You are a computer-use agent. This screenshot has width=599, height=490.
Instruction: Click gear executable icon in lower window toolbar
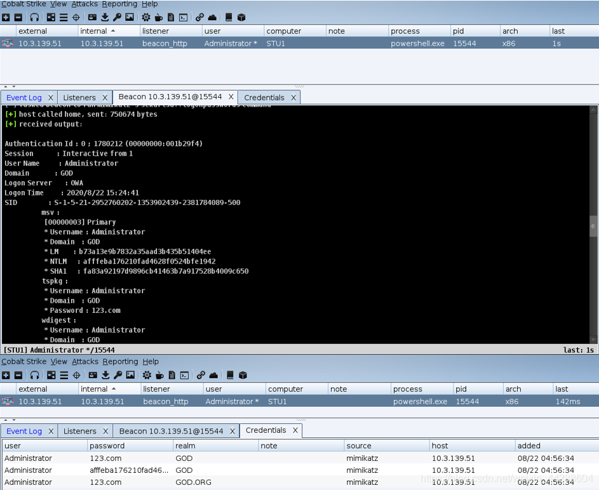click(147, 376)
